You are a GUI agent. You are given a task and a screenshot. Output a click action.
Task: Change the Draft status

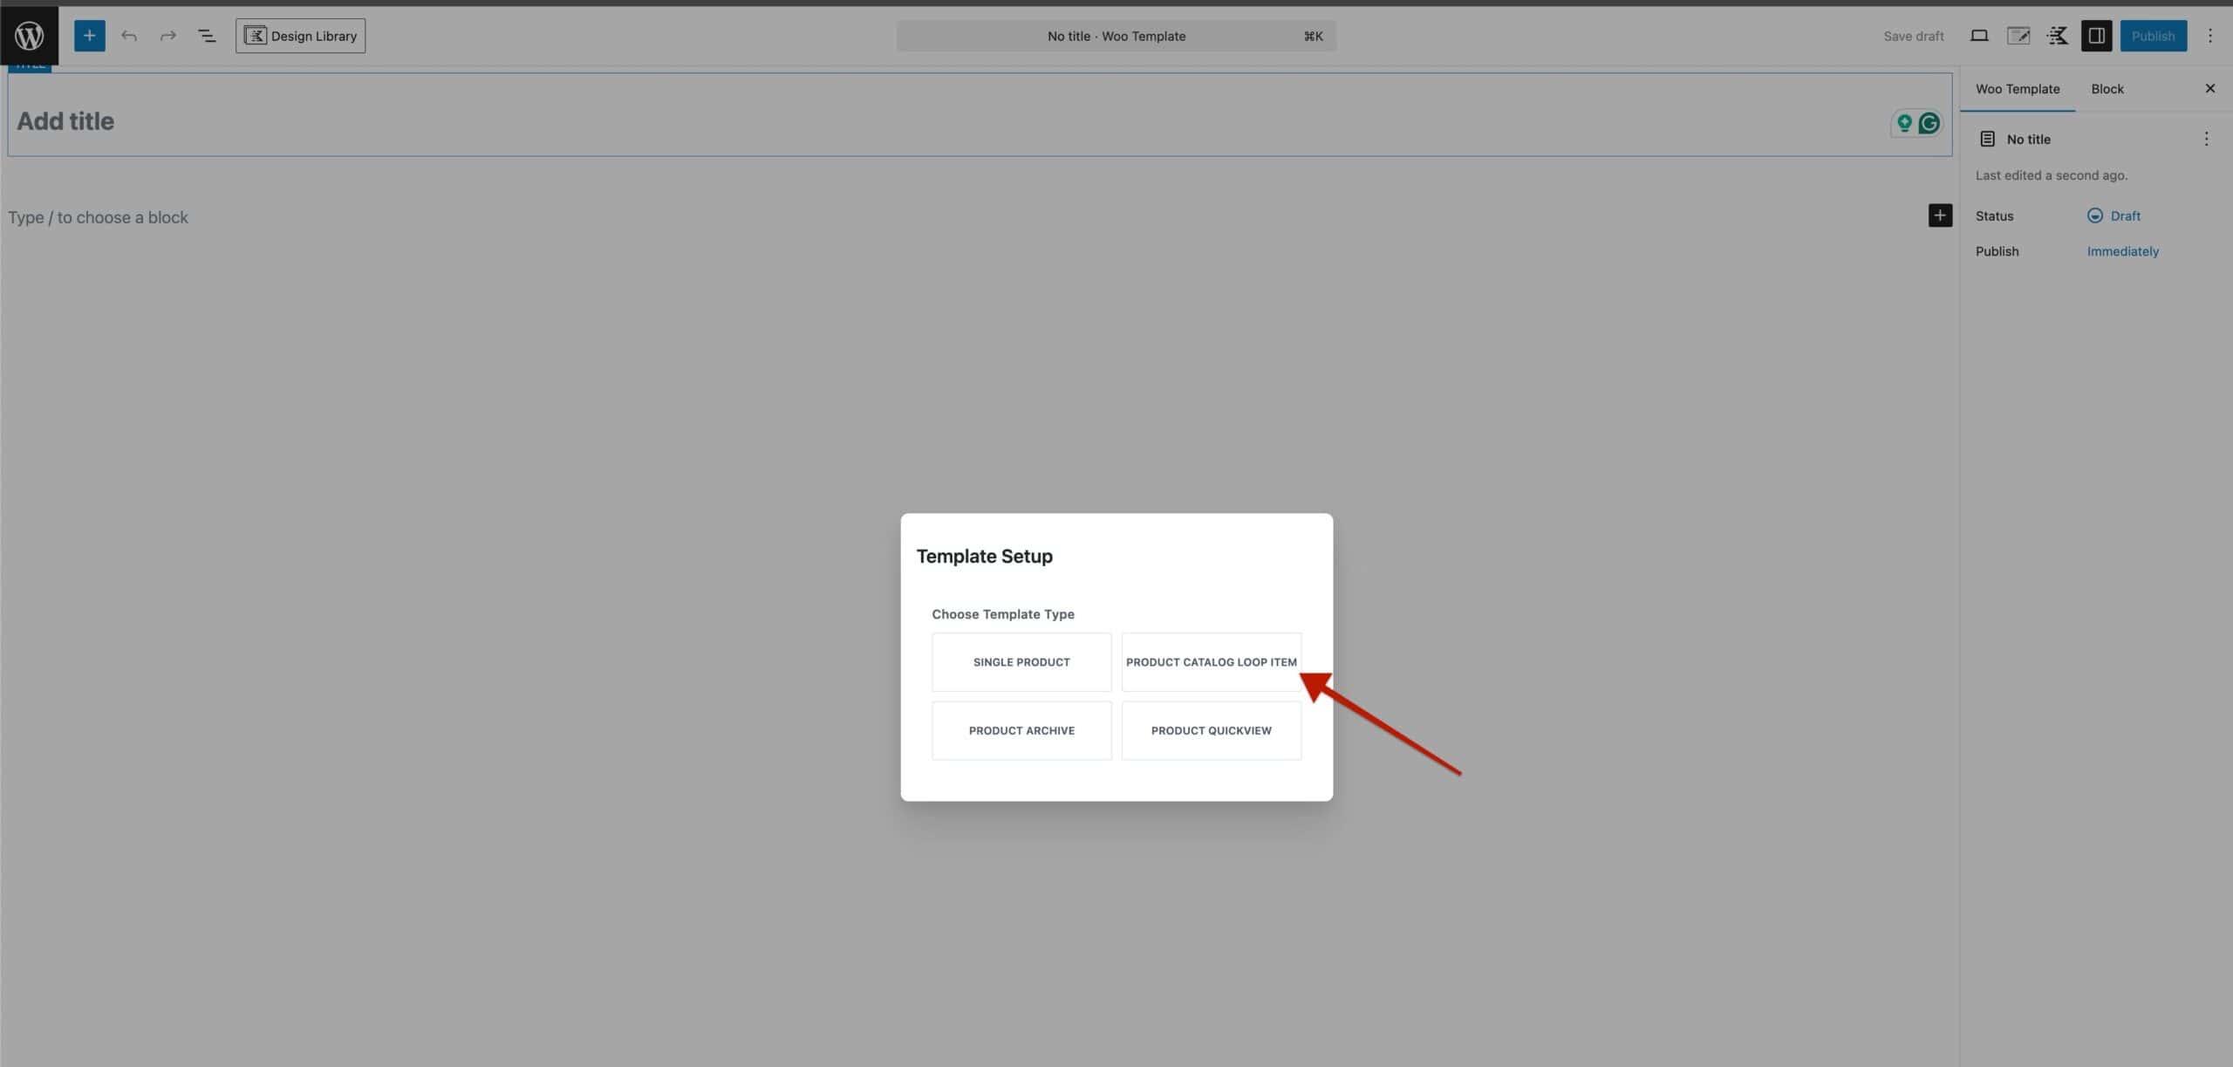2113,215
